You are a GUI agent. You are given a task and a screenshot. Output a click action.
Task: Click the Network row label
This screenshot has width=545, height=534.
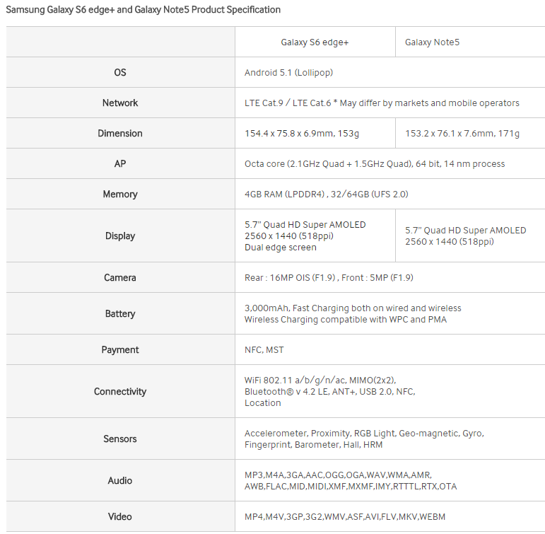pyautogui.click(x=120, y=103)
